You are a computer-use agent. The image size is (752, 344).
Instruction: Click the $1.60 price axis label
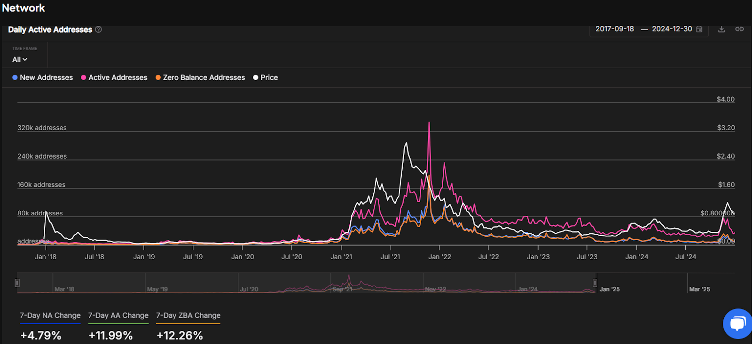(x=726, y=185)
